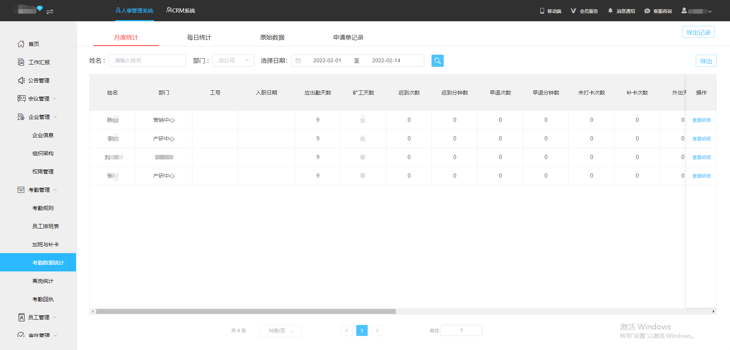Click the 导出记录 button
The image size is (730, 350).
(698, 32)
